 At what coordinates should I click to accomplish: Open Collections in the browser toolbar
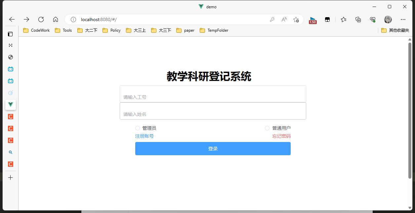(358, 19)
